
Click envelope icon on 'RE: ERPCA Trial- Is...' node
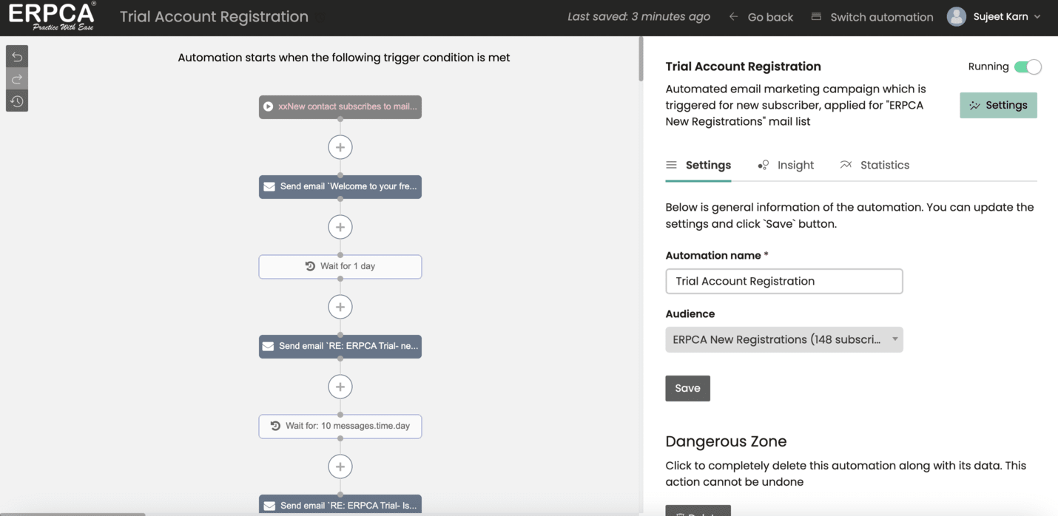(x=269, y=506)
